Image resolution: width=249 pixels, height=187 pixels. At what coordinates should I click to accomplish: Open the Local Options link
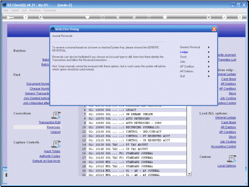pyautogui.click(x=227, y=166)
